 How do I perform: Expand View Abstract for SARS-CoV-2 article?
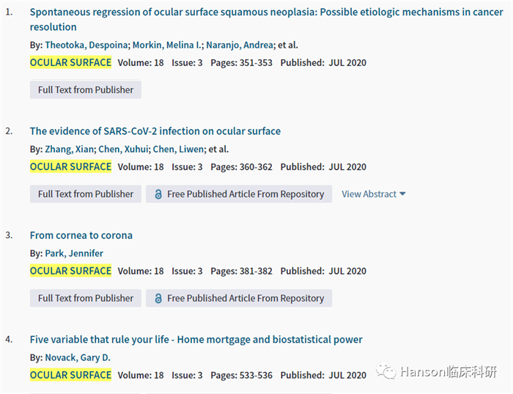374,194
